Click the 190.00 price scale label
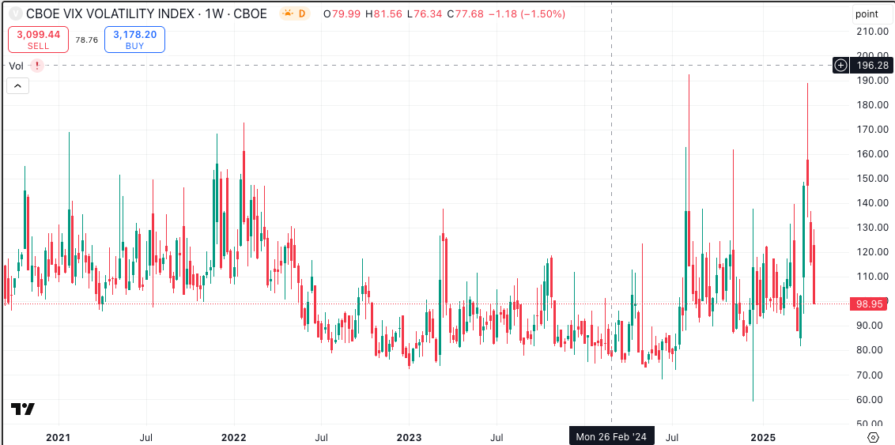 tap(871, 81)
